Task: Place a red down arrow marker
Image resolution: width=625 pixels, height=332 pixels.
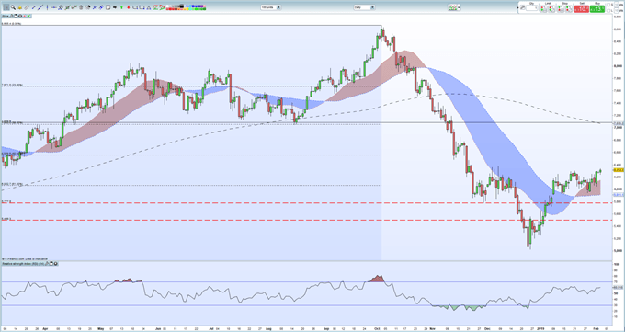Action: pos(129,7)
